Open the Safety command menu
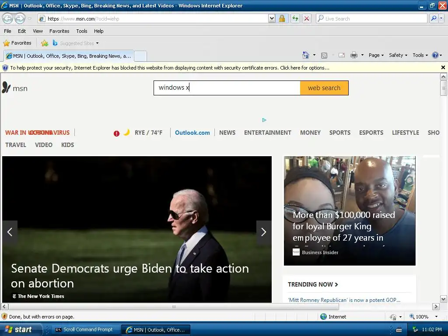Viewport: 448px width, 336px height. pos(398,55)
